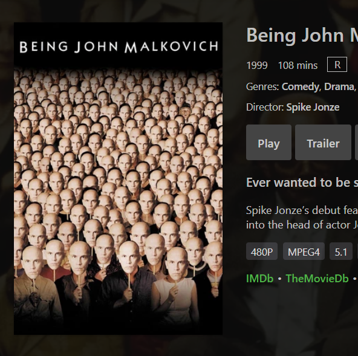This screenshot has height=356, width=358.
Task: Click the Play button
Action: click(268, 143)
